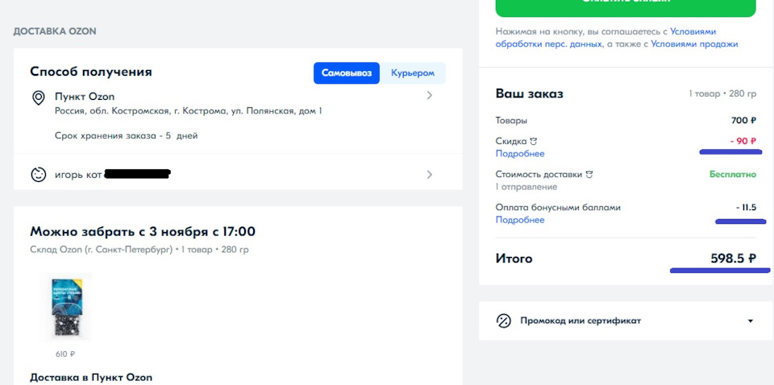The height and width of the screenshot is (385, 774).
Task: Click Подробнее under Оплата бонусными баллами
Action: click(520, 220)
